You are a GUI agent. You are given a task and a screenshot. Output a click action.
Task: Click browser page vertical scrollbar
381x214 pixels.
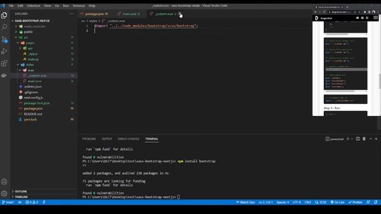tap(380, 81)
